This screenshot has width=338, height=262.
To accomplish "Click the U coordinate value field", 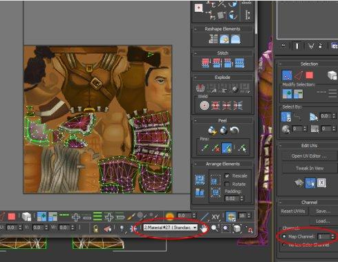I will pos(11,227).
